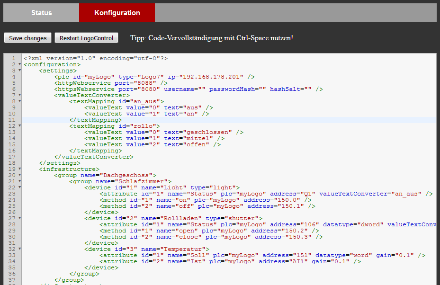Click the ip value "192.168.178.201"
The image size is (440, 285).
point(211,77)
